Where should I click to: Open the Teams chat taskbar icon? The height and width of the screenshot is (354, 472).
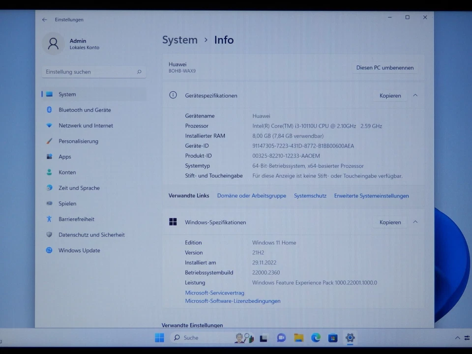(x=281, y=338)
